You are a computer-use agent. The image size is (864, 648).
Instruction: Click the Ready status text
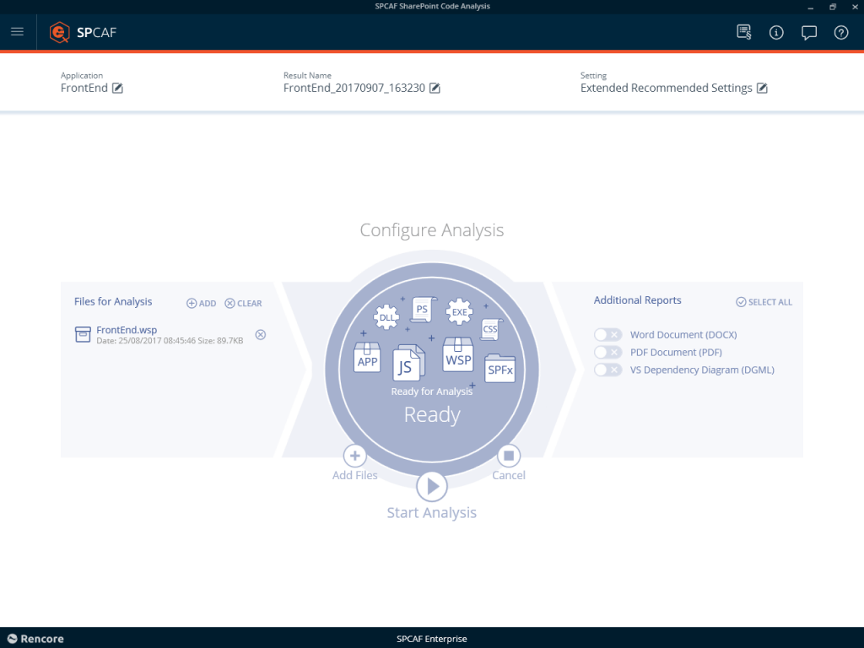pyautogui.click(x=432, y=415)
